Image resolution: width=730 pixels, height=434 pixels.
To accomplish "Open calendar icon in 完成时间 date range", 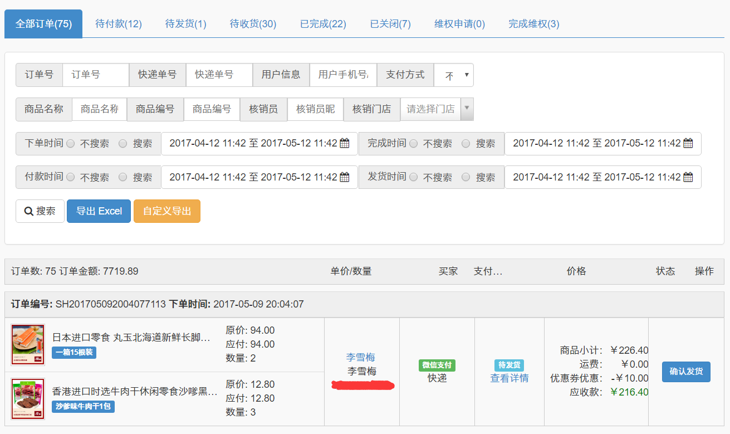I will point(688,143).
